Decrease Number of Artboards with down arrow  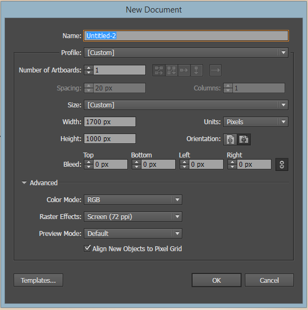(x=89, y=72)
